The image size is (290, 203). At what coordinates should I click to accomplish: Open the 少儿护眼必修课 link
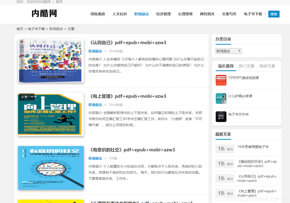(x=240, y=96)
